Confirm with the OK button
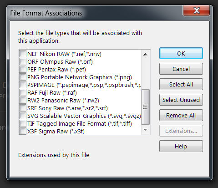The width and height of the screenshot is (218, 188). (x=181, y=53)
